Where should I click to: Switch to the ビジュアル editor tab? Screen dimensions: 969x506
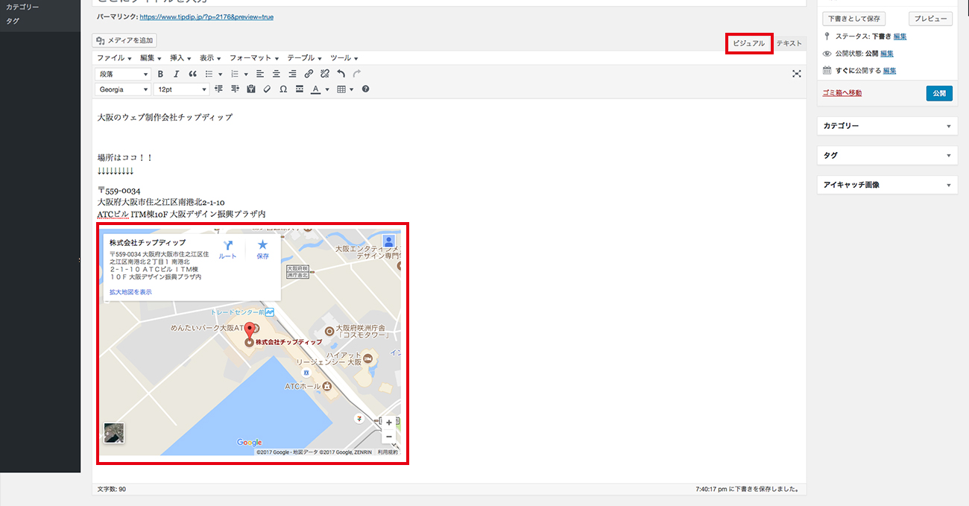(748, 43)
